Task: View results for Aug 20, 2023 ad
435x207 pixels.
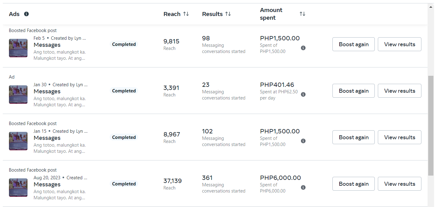Action: 399,184
